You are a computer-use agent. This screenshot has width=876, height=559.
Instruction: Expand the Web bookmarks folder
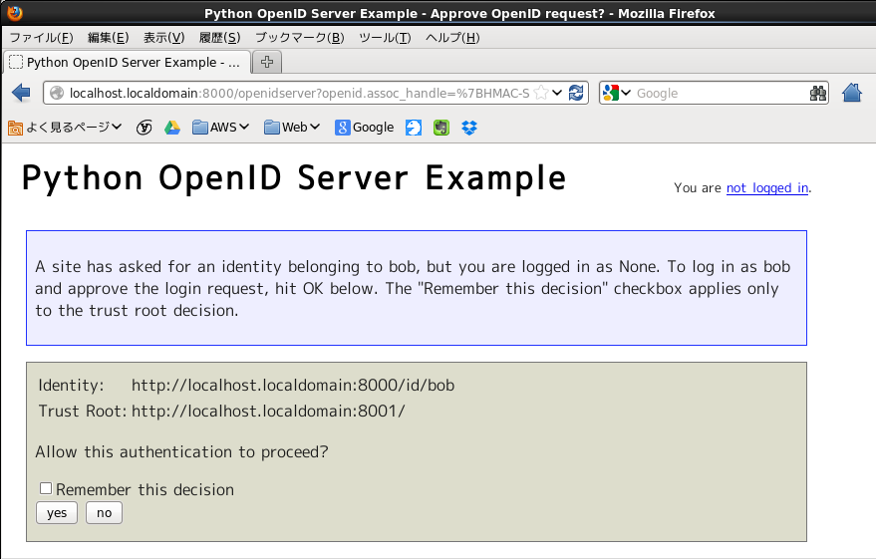pyautogui.click(x=293, y=128)
